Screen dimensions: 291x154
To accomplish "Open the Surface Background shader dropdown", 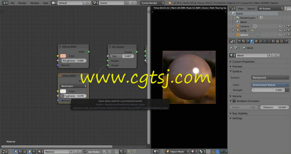I will pos(270,78).
